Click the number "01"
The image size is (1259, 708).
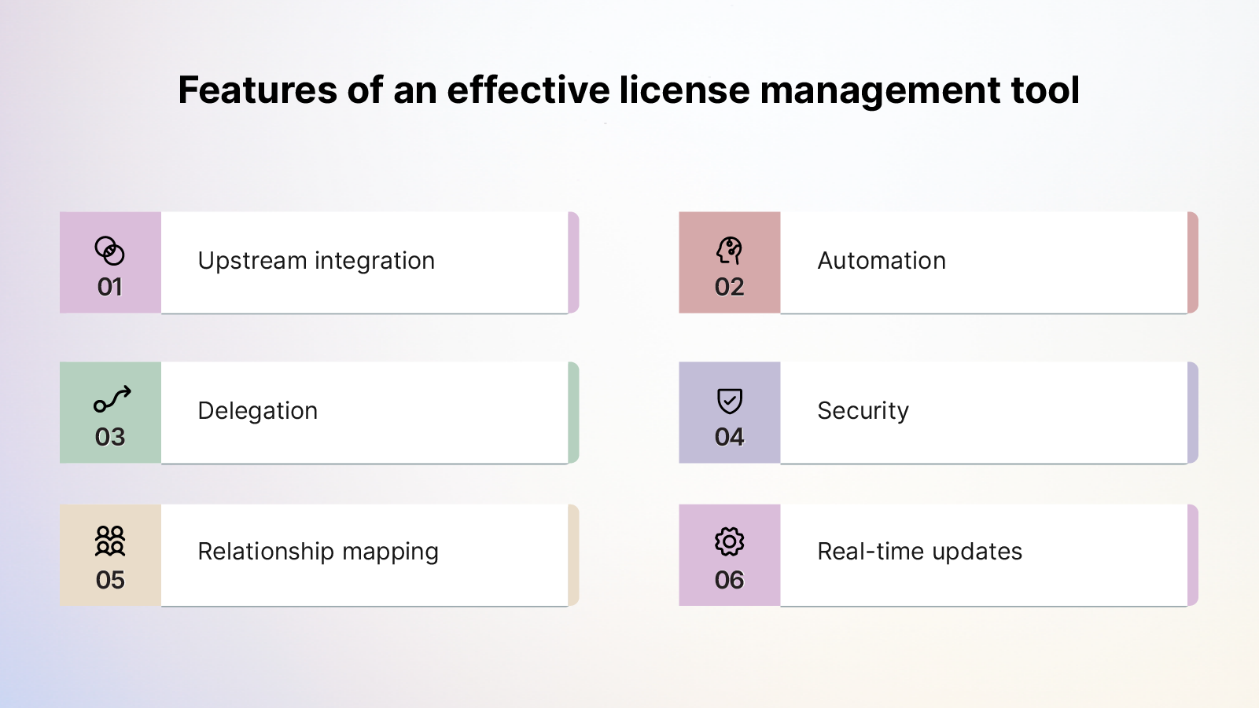110,288
